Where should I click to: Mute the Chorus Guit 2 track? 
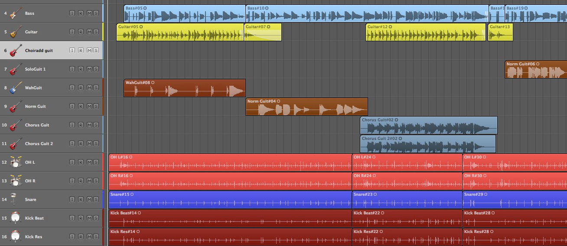tap(89, 144)
